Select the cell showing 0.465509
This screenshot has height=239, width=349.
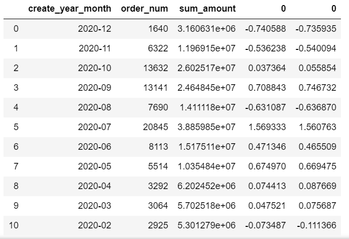click(x=317, y=147)
